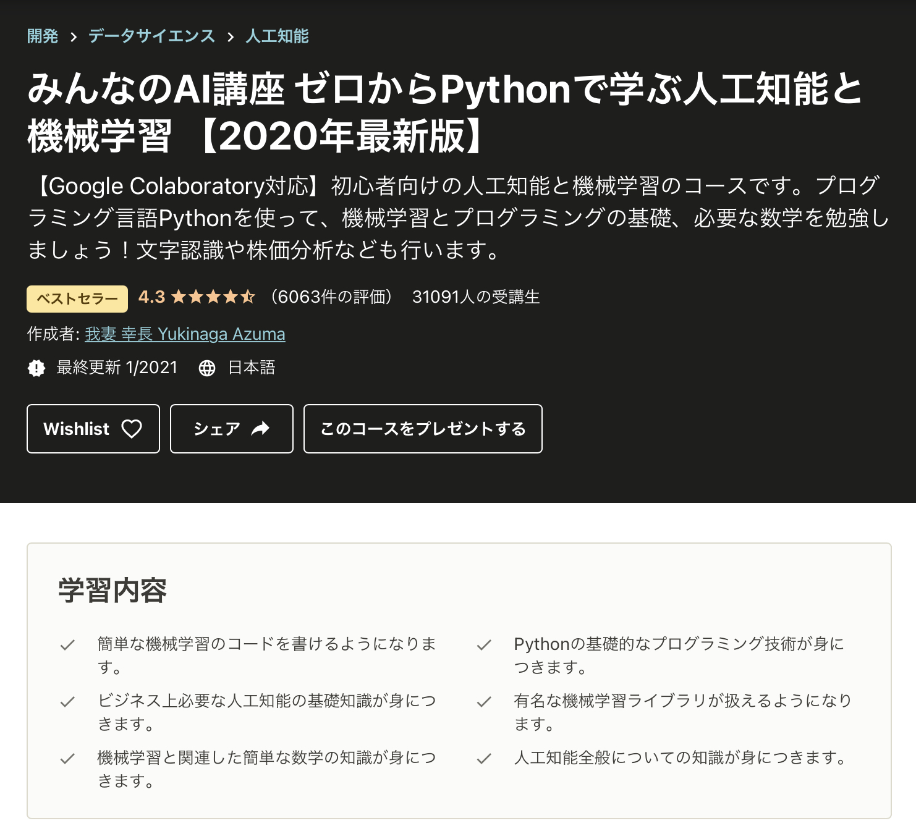Click the last updated badge icon
The height and width of the screenshot is (839, 916).
pos(36,368)
